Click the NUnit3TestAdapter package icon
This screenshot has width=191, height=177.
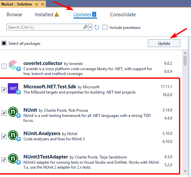tap(13, 158)
